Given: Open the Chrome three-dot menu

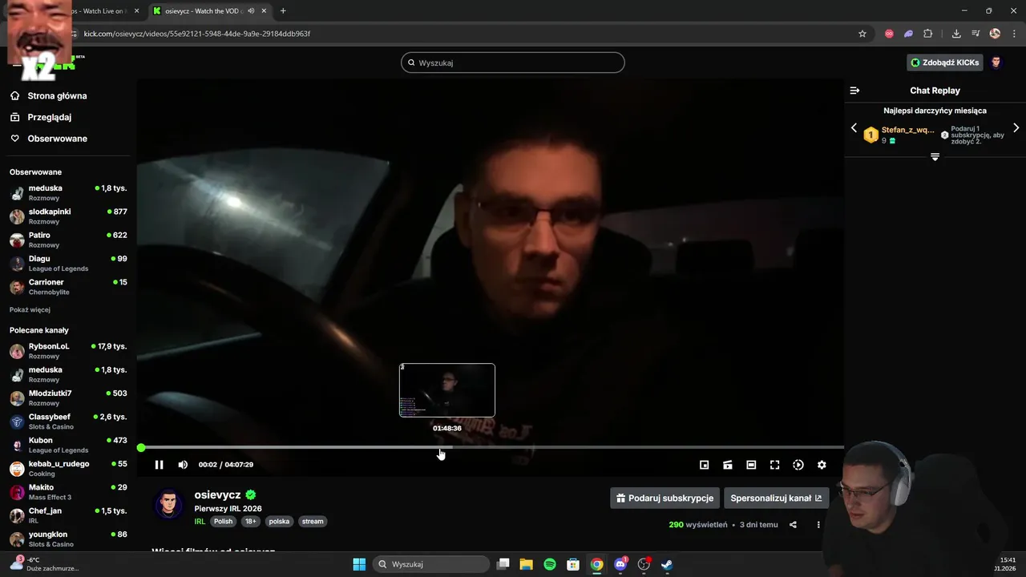Looking at the screenshot, I should click(x=1016, y=34).
